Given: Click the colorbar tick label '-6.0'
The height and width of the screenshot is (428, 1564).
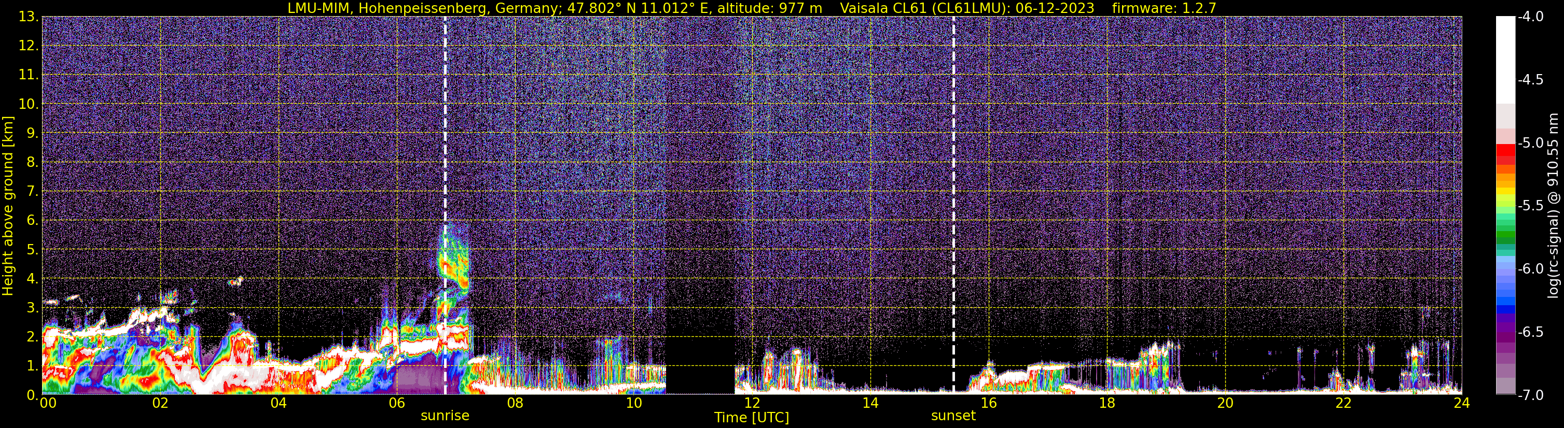Looking at the screenshot, I should tap(1531, 268).
